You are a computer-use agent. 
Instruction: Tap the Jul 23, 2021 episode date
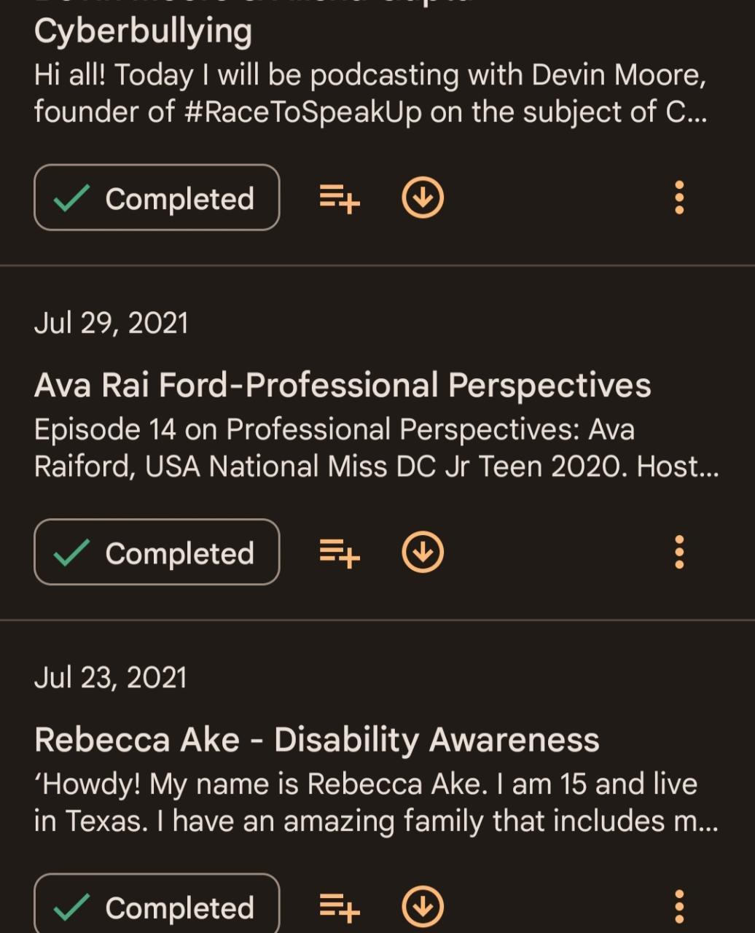pos(111,677)
